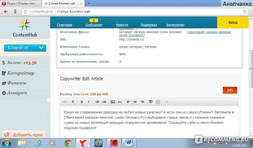
Task: Open Новости navigation item
Action: pyautogui.click(x=122, y=25)
